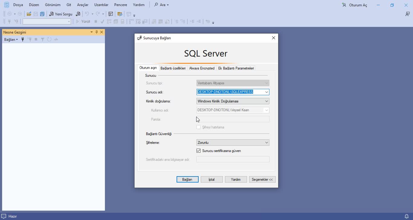The height and width of the screenshot is (220, 413).
Task: Click the activity chart icon in the top toolbar
Action: click(x=111, y=14)
